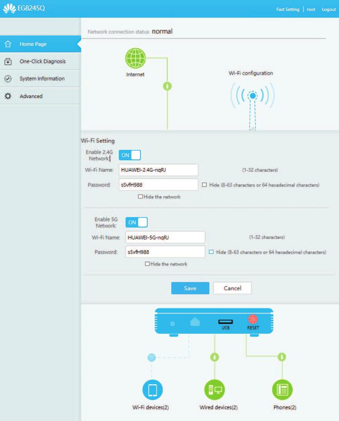Click the One-Click Diagnosis medical kit icon
This screenshot has height=421, width=339.
(x=8, y=61)
